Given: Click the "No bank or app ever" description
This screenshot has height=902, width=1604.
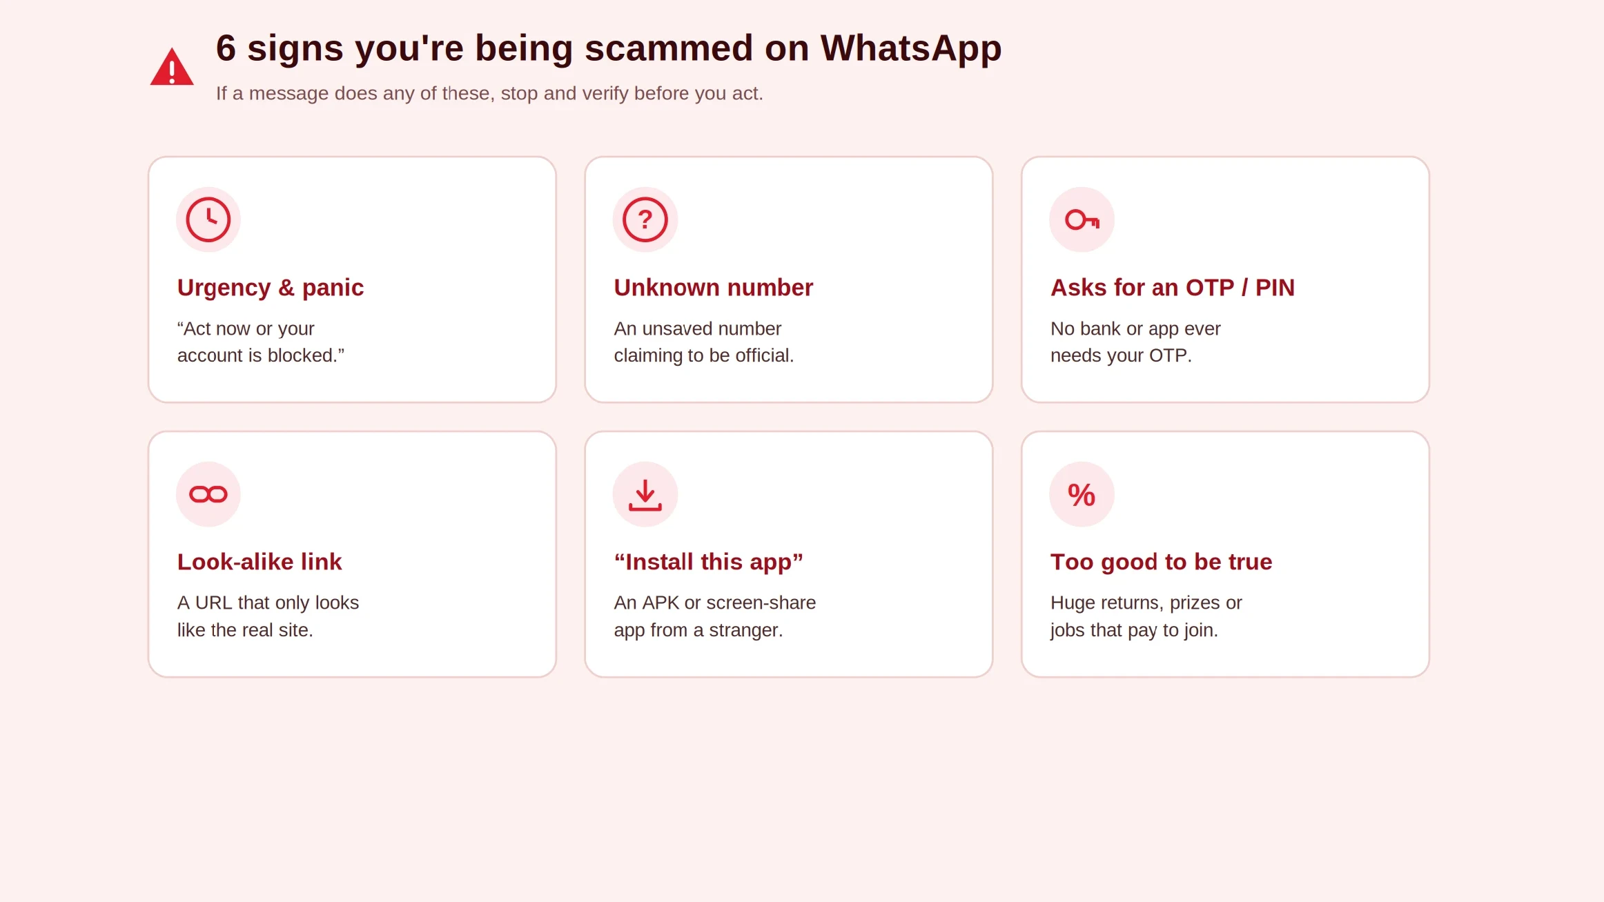Looking at the screenshot, I should pyautogui.click(x=1135, y=342).
